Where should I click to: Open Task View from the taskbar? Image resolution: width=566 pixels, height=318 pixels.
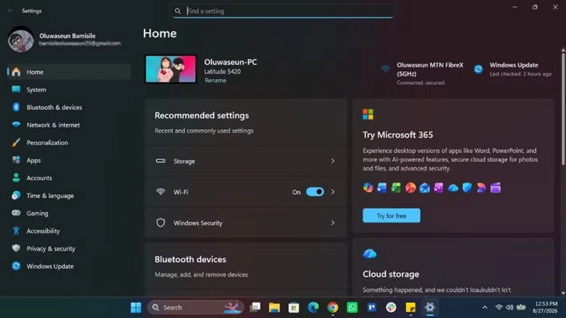point(255,307)
